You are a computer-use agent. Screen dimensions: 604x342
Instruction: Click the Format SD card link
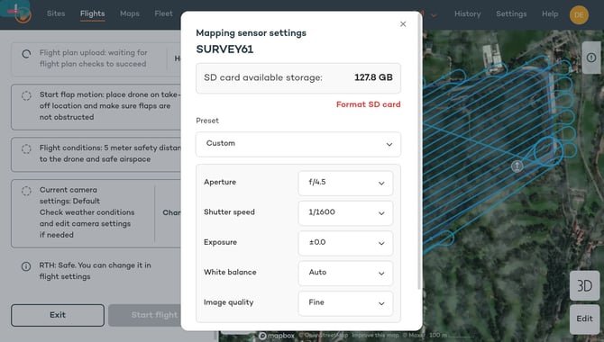click(368, 104)
